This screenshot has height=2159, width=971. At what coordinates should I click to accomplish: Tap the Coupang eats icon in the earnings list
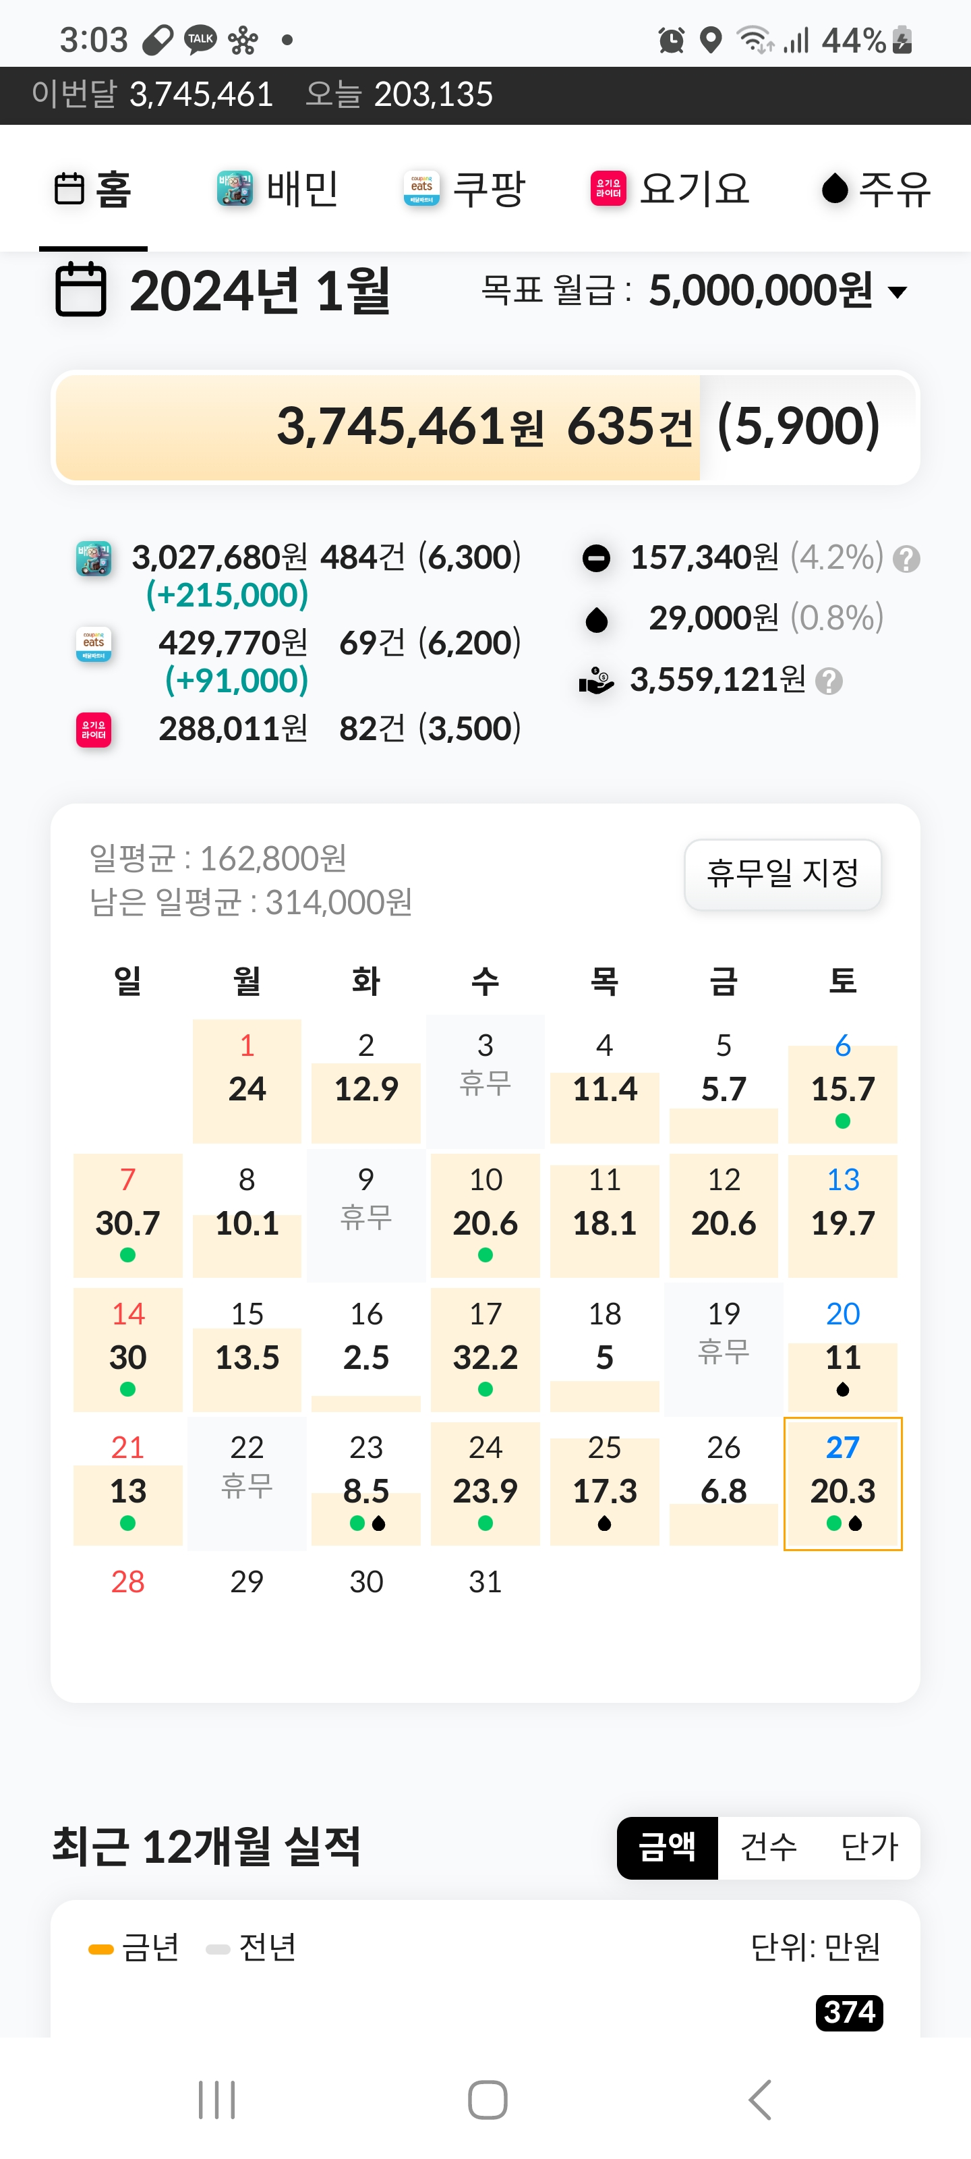(94, 644)
